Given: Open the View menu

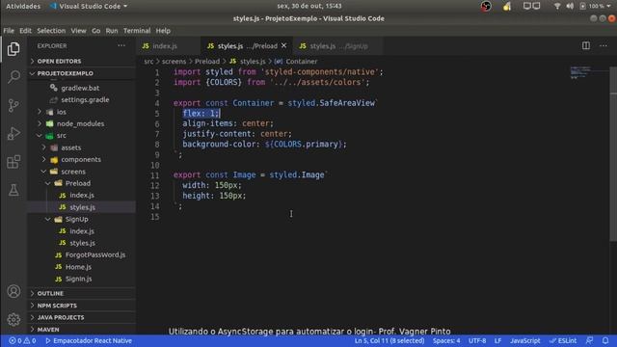Looking at the screenshot, I should coord(78,31).
